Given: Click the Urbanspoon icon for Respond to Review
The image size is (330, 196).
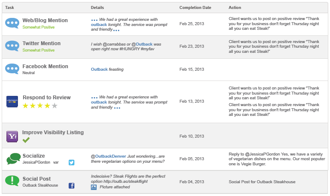Looking at the screenshot, I should pos(12,101).
